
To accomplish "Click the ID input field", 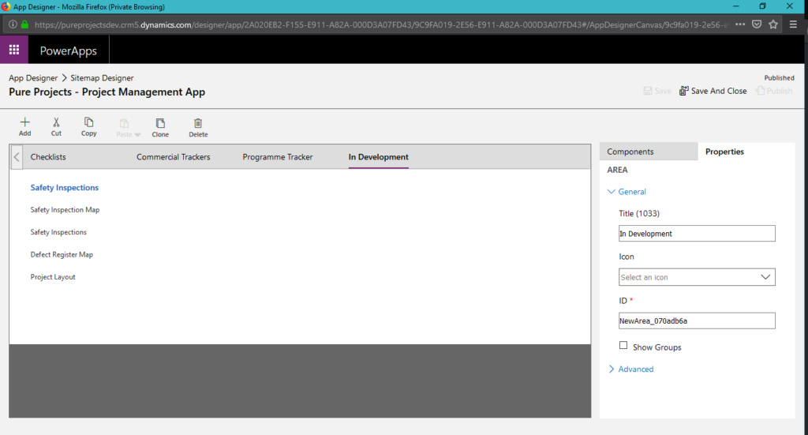I will [697, 321].
